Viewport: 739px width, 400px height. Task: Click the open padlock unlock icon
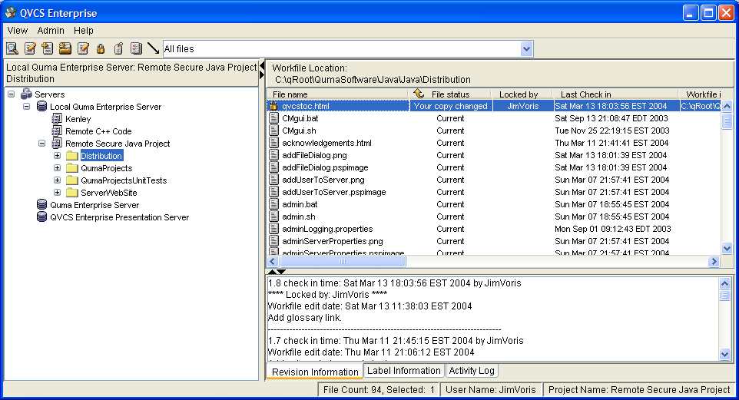(x=118, y=48)
